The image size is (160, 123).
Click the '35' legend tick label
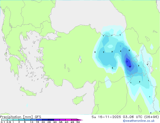pos(61,122)
